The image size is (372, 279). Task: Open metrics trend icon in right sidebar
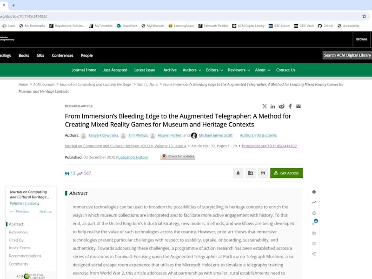[x=314, y=202]
